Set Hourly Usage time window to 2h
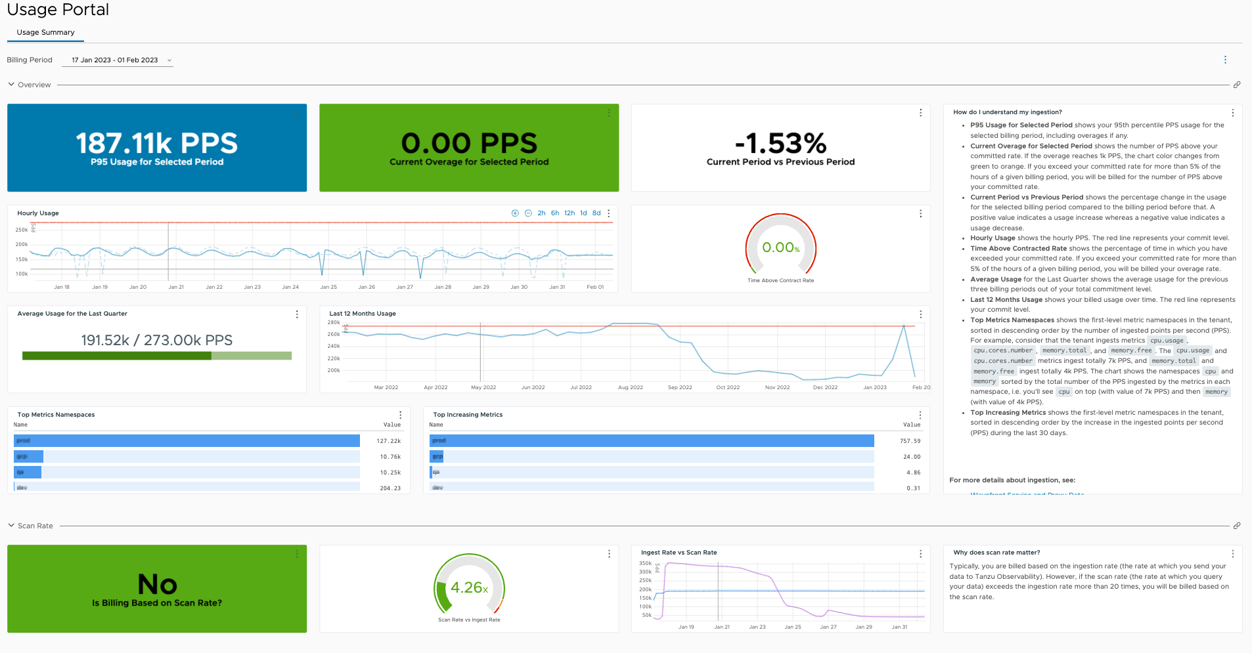The image size is (1252, 653). click(x=541, y=213)
